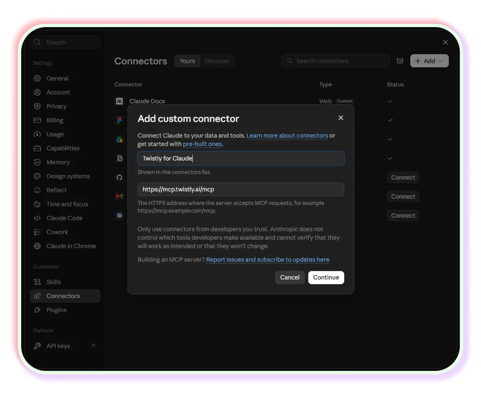Click the sidebar Search field
This screenshot has width=481, height=398.
65,42
